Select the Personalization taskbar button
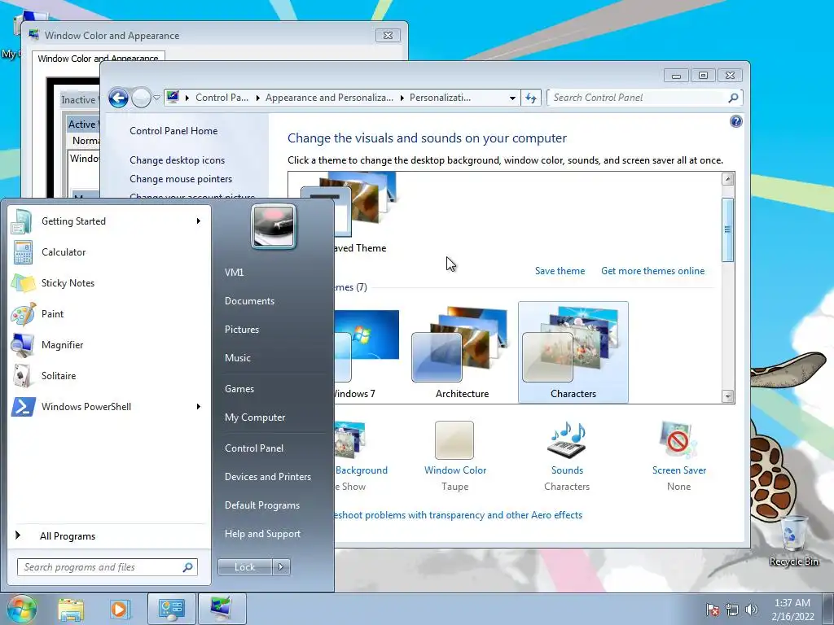Viewport: 834px width, 625px height. coord(222,609)
